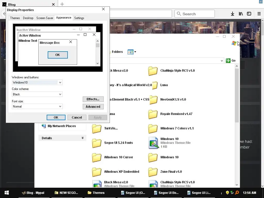
Task: Switch to Segoe UI (O... taskbar button
Action: pos(133,193)
